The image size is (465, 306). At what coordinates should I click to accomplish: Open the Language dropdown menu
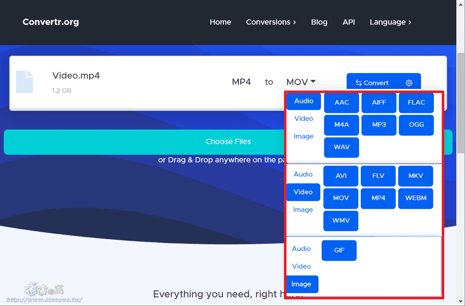(390, 22)
